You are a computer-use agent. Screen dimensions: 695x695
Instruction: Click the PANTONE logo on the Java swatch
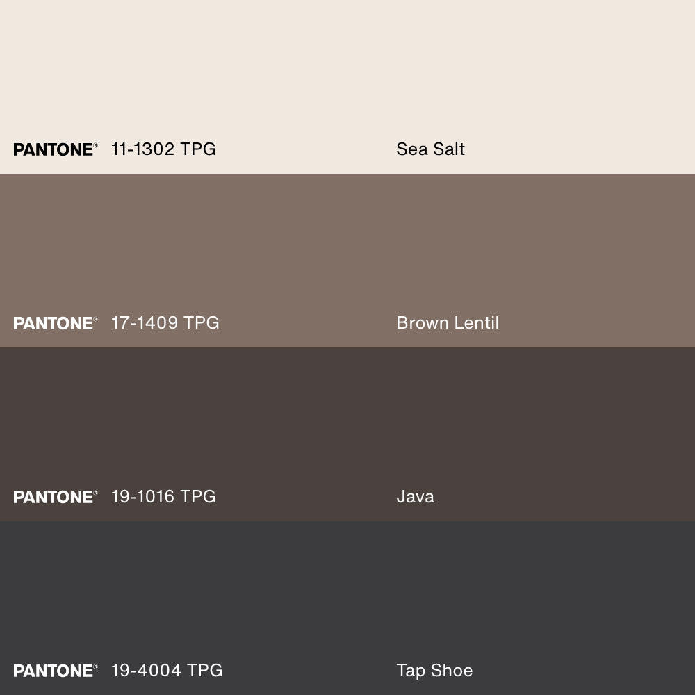pos(53,497)
